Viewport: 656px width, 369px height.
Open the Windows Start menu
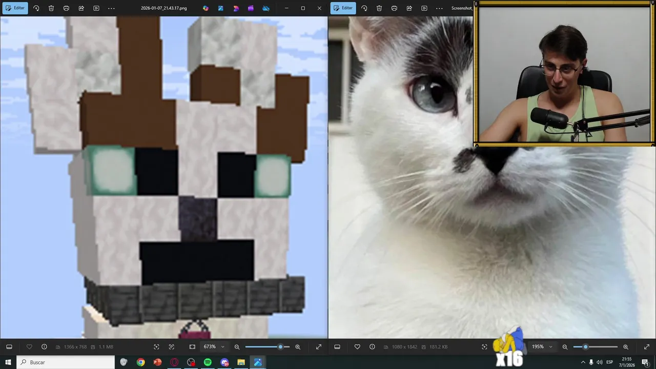pyautogui.click(x=8, y=362)
